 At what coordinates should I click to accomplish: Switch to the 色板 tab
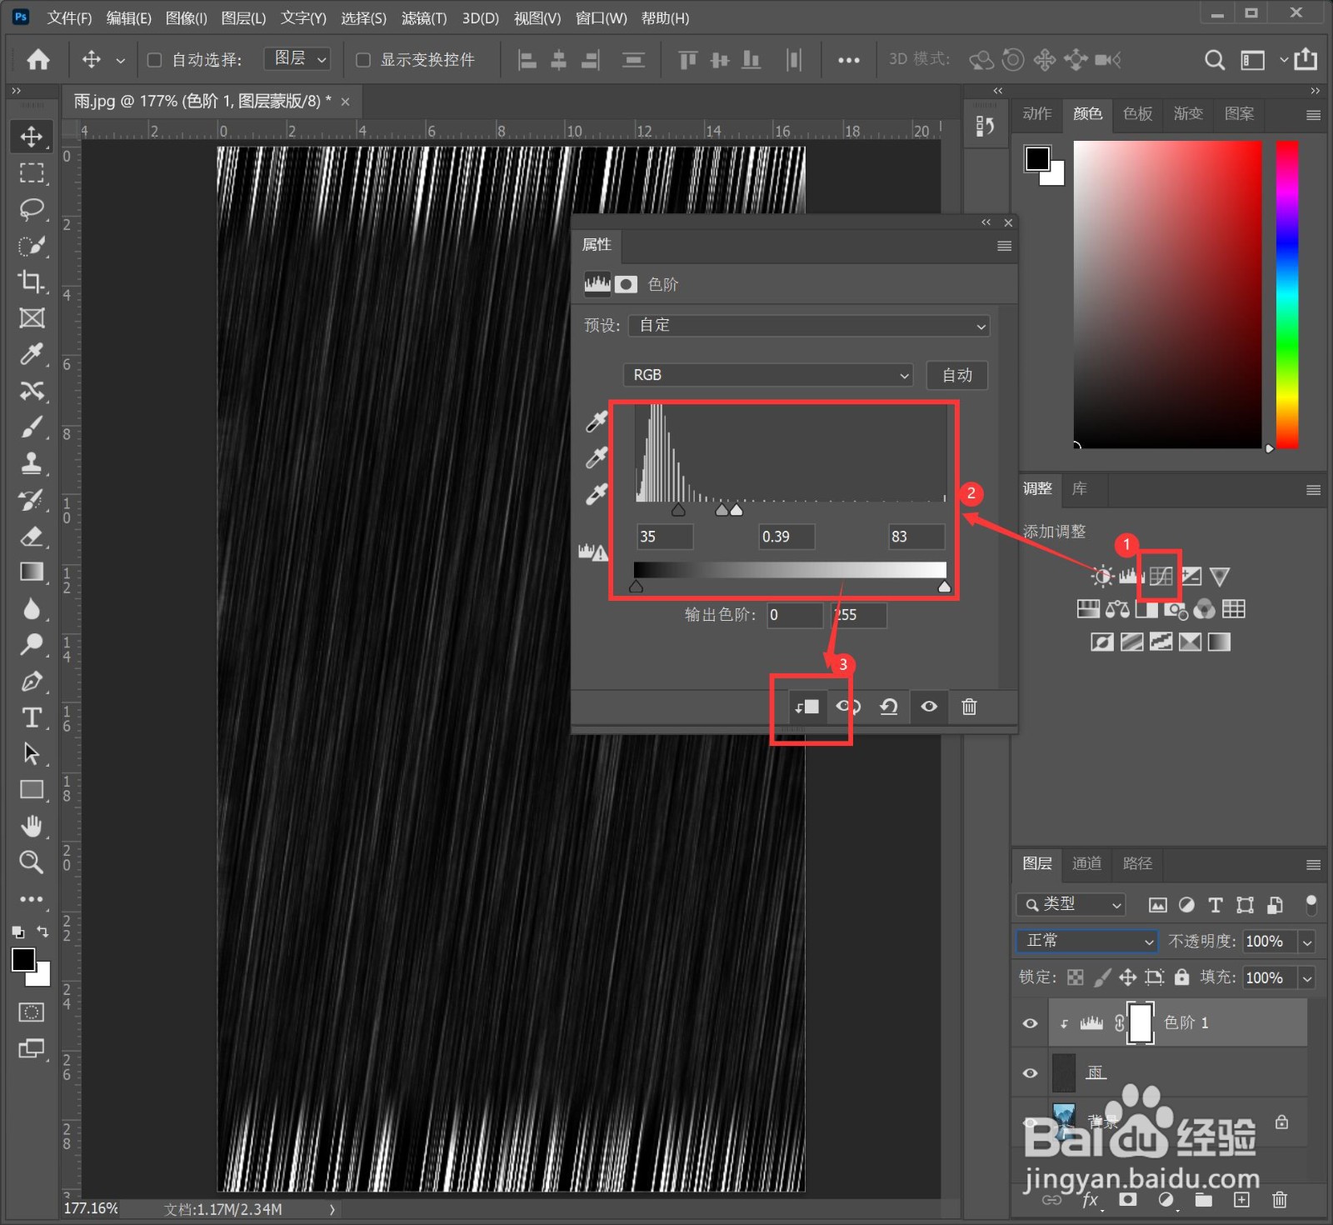(1137, 114)
